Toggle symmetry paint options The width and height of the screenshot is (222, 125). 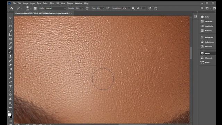155,8
